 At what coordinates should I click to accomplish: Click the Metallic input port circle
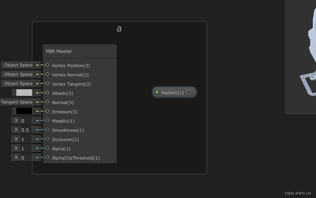[47, 120]
